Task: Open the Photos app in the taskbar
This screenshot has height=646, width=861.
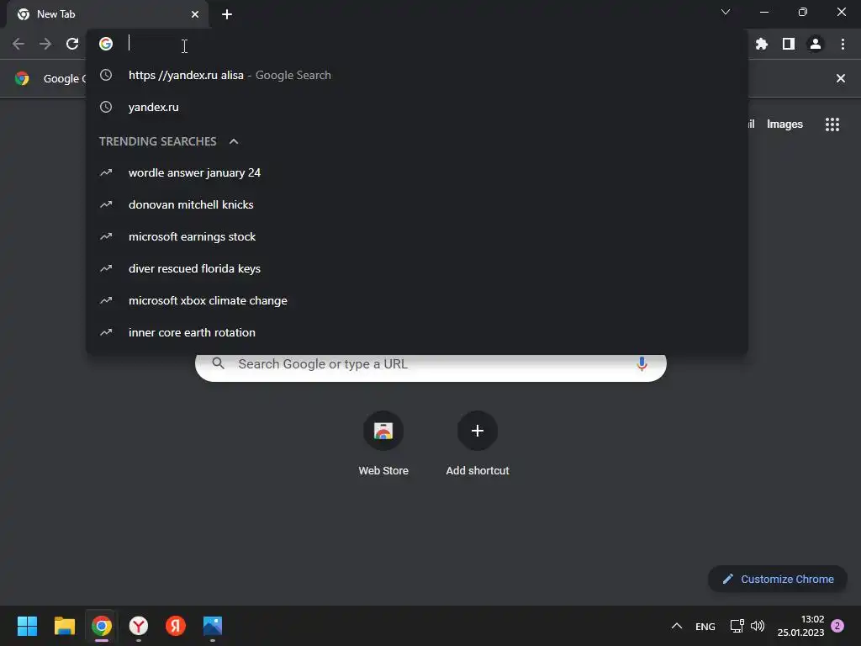Action: (x=213, y=626)
